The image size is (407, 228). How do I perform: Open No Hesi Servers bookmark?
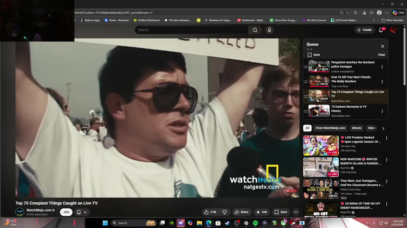click(x=314, y=20)
